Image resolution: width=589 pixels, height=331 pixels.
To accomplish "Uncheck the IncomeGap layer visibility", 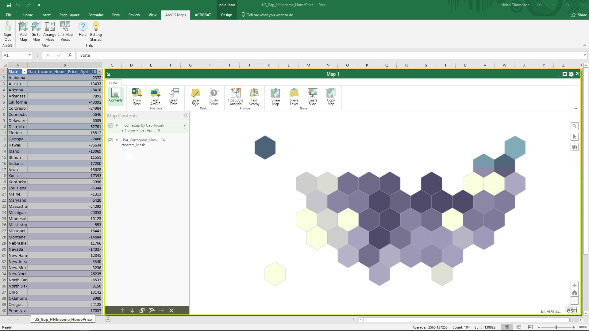I will (x=110, y=125).
